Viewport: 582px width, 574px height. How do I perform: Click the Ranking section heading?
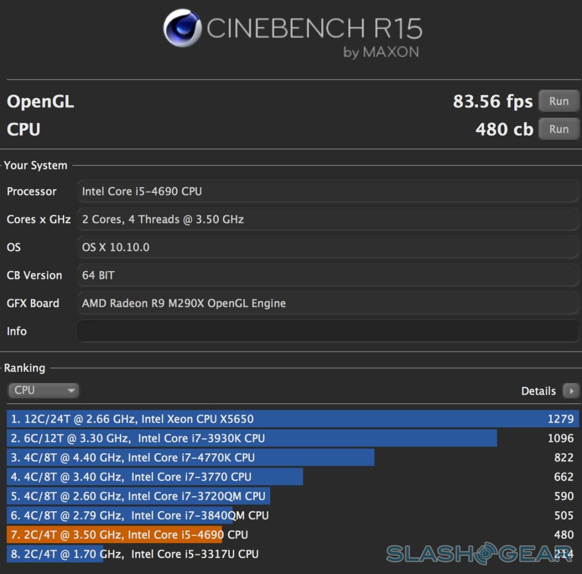click(x=24, y=368)
